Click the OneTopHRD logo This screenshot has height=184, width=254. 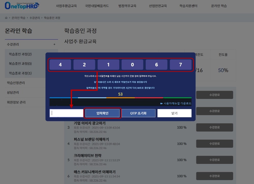[22, 6]
